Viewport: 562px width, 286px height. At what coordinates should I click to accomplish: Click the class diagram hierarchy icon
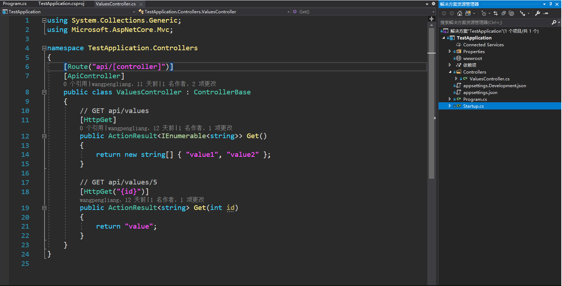pyautogui.click(x=523, y=13)
